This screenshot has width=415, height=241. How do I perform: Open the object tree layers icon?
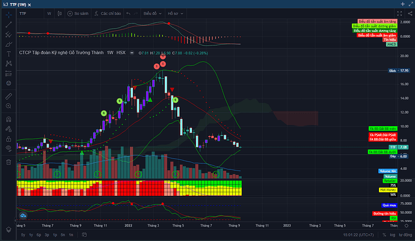coord(8,230)
